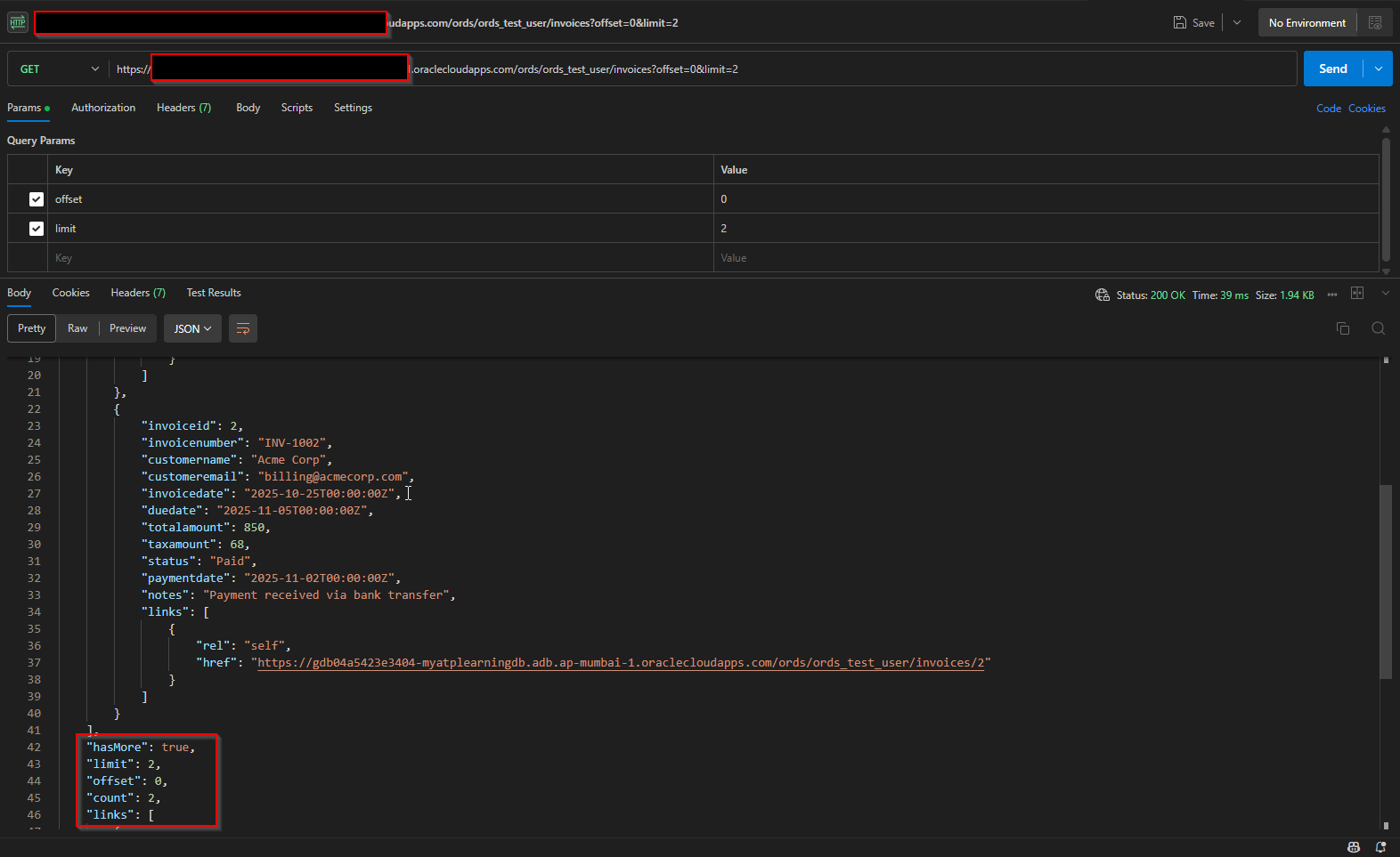Uncheck the limit query parameter
Viewport: 1400px width, 857px height.
click(37, 229)
